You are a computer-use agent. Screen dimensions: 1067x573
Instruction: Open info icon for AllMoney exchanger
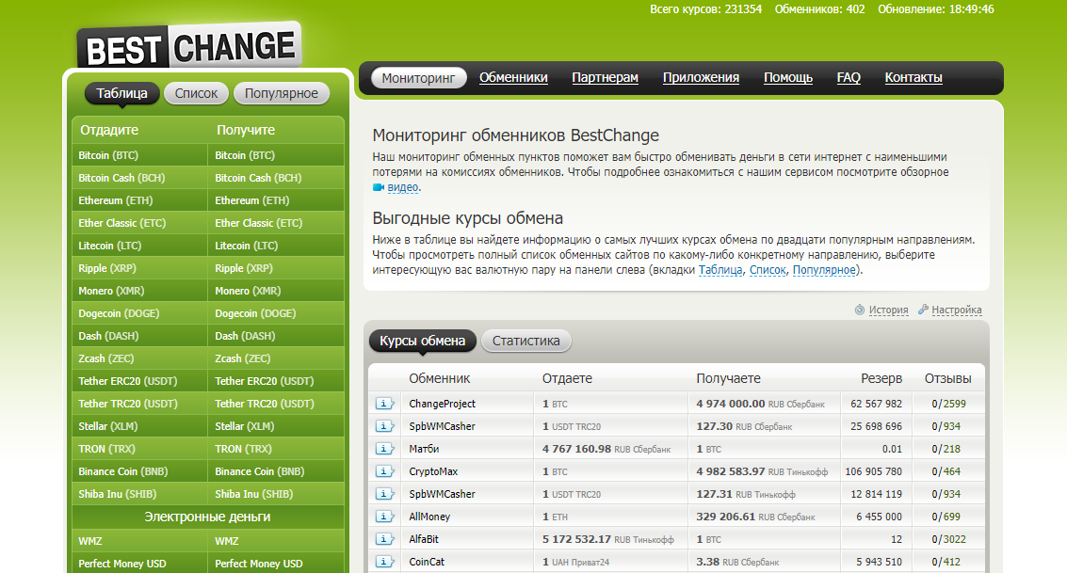coord(384,517)
